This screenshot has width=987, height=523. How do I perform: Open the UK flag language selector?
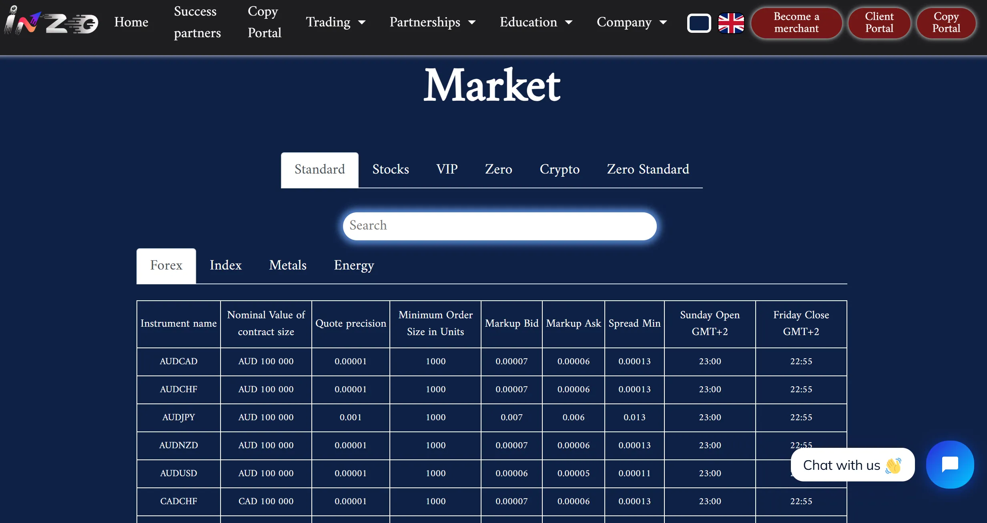[x=731, y=23]
